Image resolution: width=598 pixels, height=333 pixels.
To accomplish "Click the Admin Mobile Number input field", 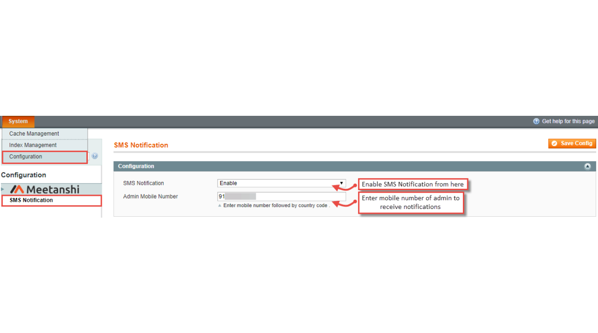I will pyautogui.click(x=281, y=196).
